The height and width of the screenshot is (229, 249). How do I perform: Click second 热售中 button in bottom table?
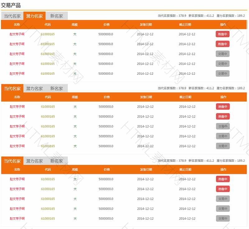pos(223,189)
